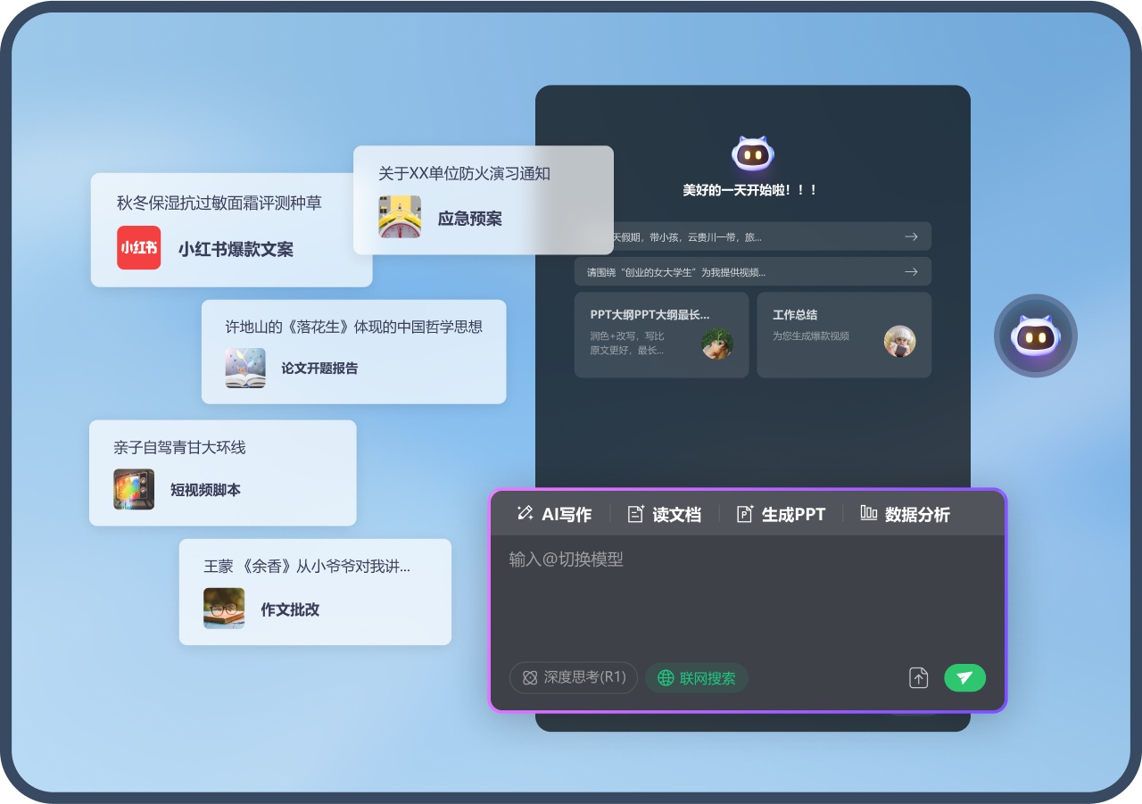Click the robot logo above the greeting
This screenshot has height=804, width=1142.
752,154
